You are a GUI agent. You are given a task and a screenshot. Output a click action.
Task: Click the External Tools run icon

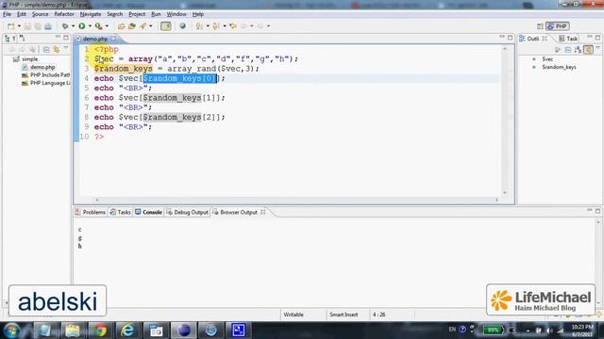[98, 26]
